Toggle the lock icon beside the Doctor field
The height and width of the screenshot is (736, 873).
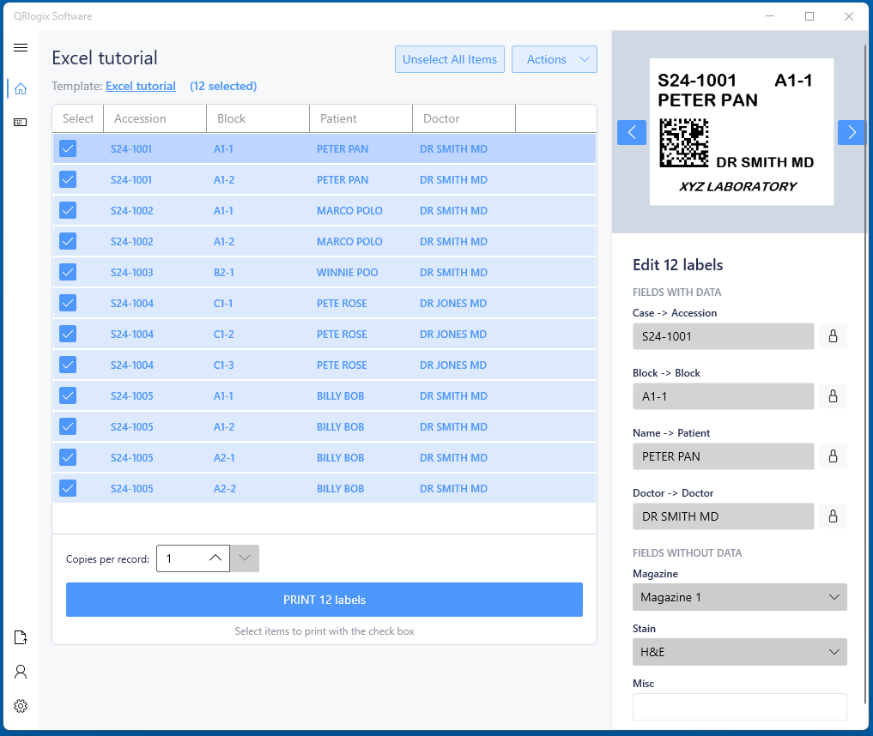833,516
